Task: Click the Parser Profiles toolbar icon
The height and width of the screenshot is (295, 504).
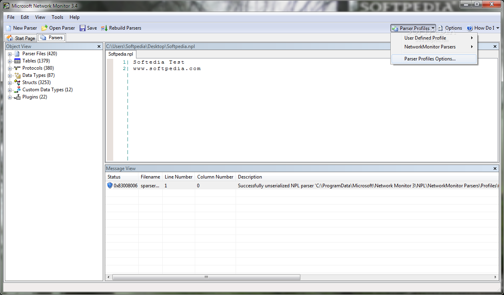Action: pyautogui.click(x=395, y=28)
